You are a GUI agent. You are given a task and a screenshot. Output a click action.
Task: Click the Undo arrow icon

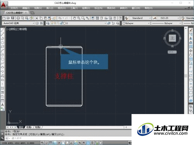pyautogui.click(x=60, y=18)
